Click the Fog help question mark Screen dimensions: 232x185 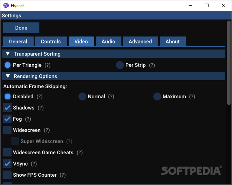click(x=28, y=119)
